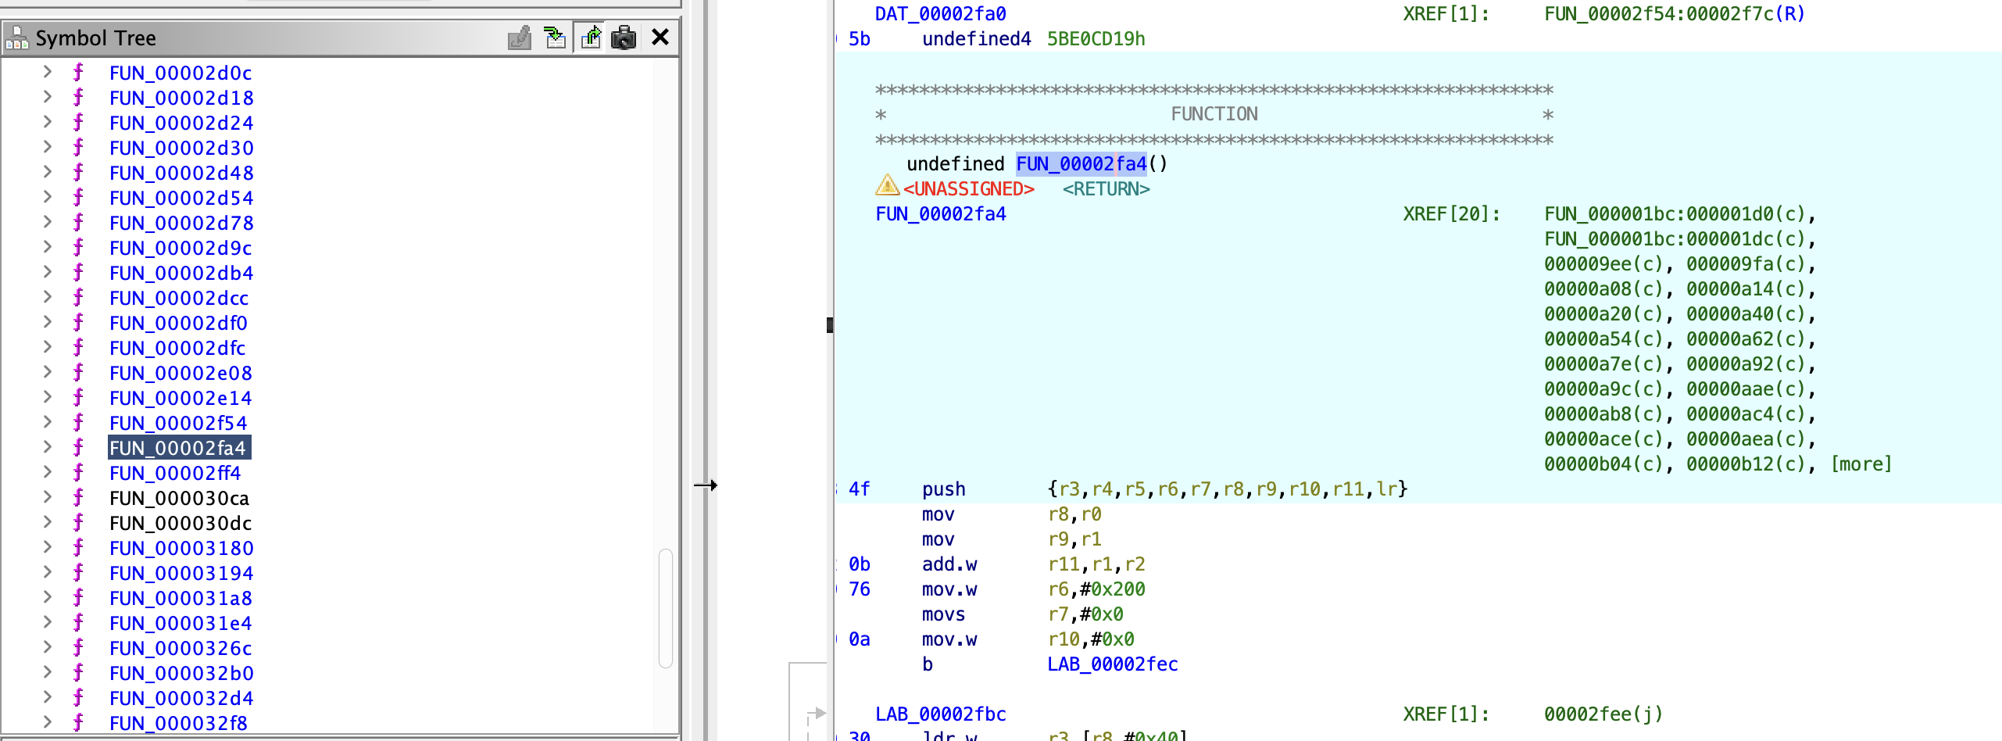The height and width of the screenshot is (741, 2002).
Task: Close the Symbol Tree panel
Action: (660, 37)
